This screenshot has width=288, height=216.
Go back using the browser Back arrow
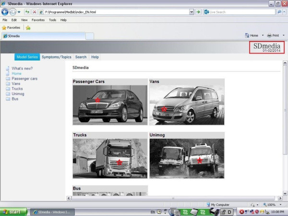coord(5,12)
